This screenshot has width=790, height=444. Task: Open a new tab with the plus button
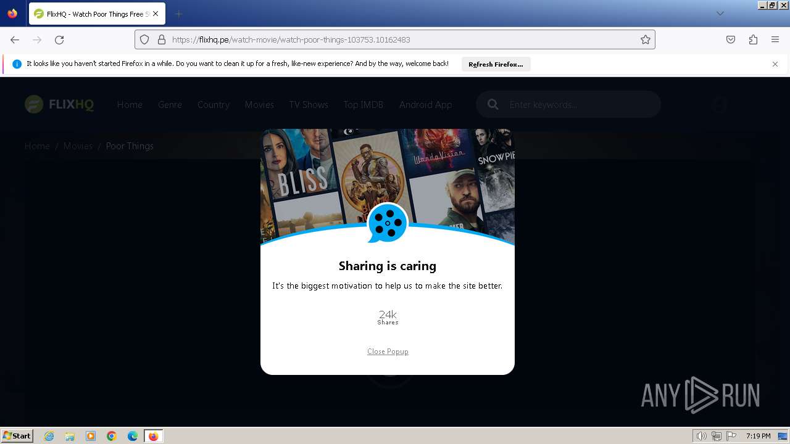pyautogui.click(x=178, y=14)
